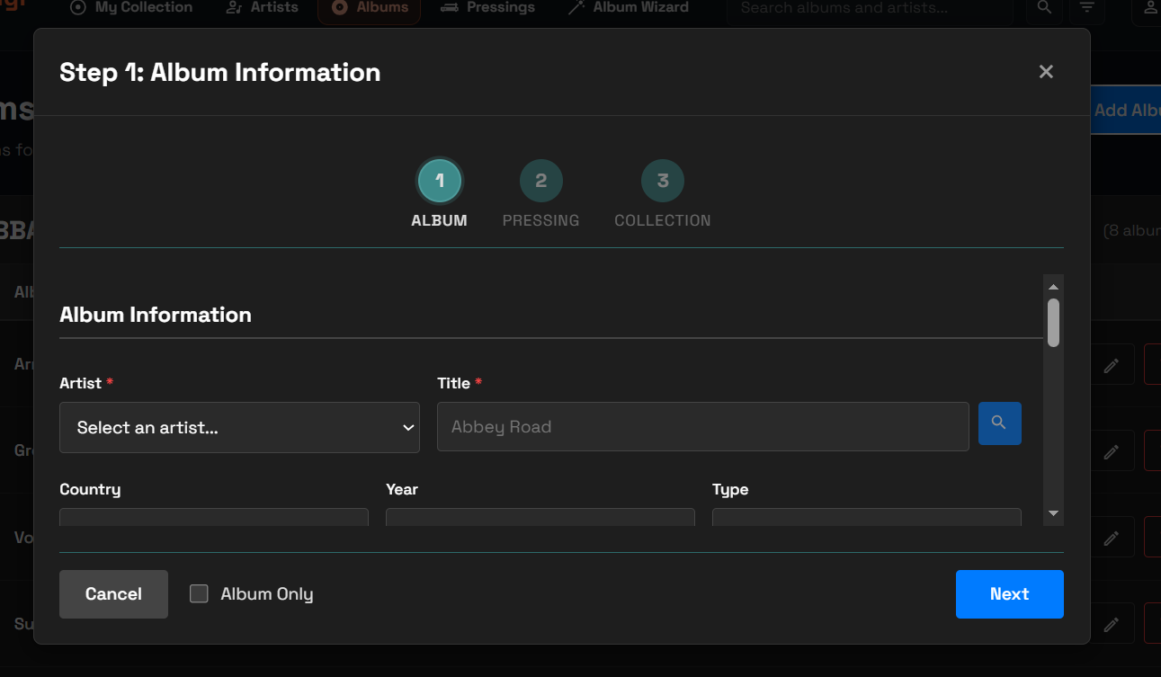Focus the Title input field
1161x677 pixels.
coord(702,427)
